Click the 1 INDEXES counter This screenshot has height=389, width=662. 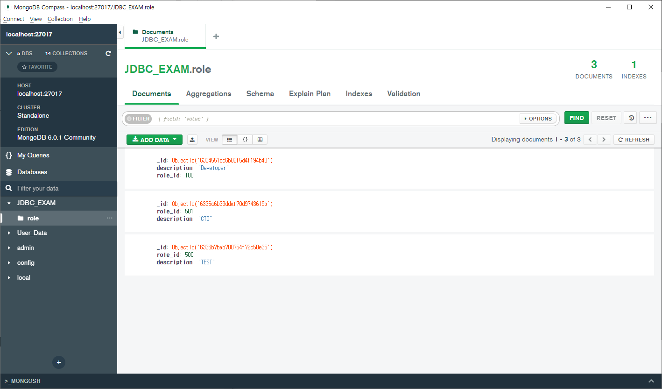[634, 70]
